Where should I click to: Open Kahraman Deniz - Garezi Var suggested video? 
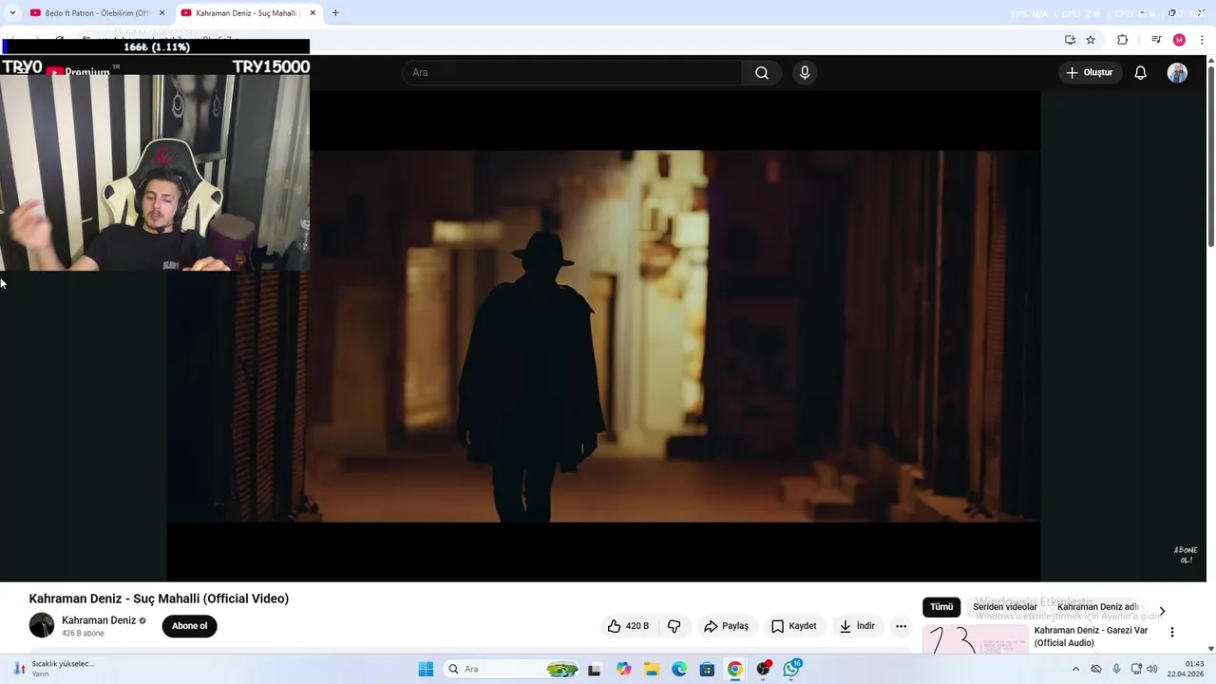pos(1091,636)
